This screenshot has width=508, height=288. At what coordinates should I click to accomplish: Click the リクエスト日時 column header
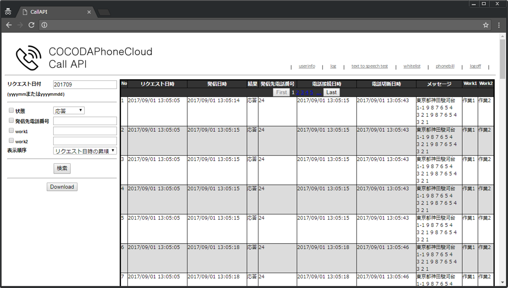pos(157,84)
